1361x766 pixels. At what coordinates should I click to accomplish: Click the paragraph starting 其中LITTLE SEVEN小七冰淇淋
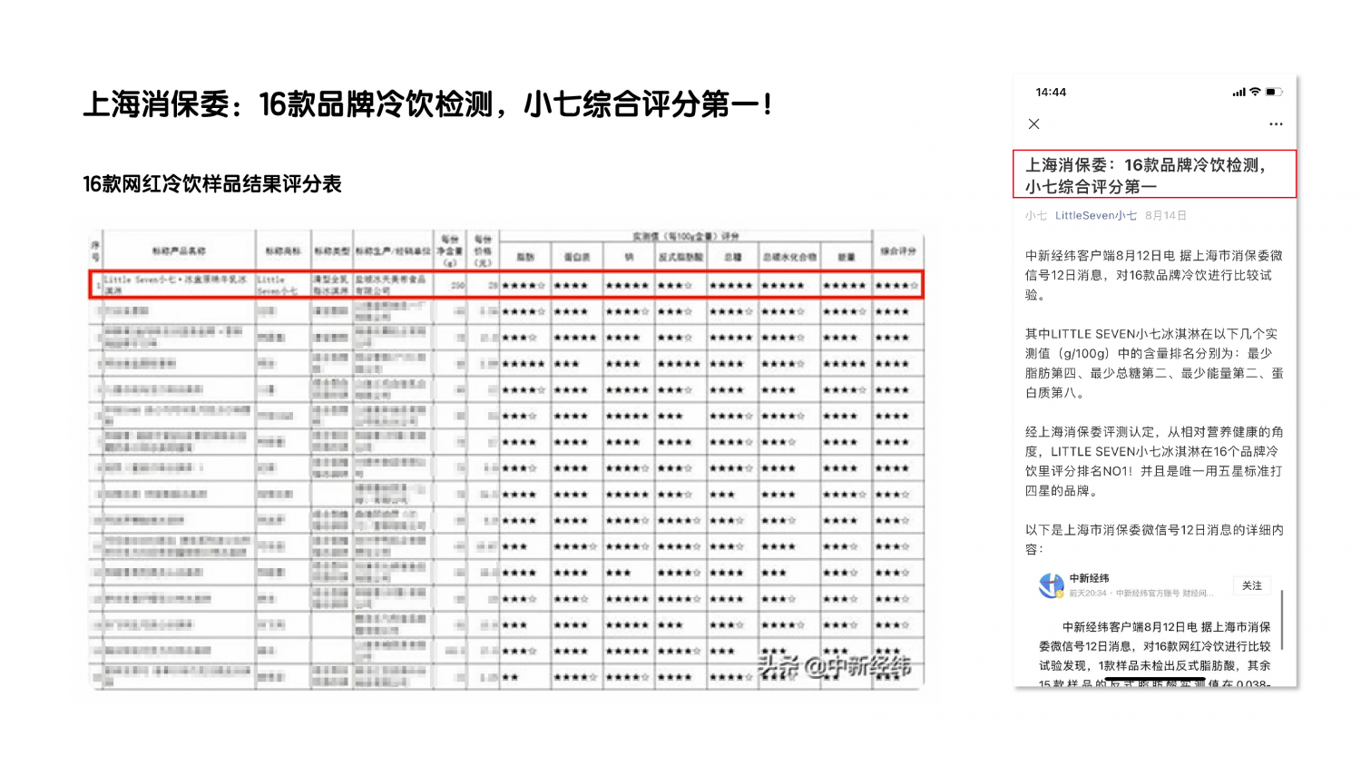(x=1154, y=363)
